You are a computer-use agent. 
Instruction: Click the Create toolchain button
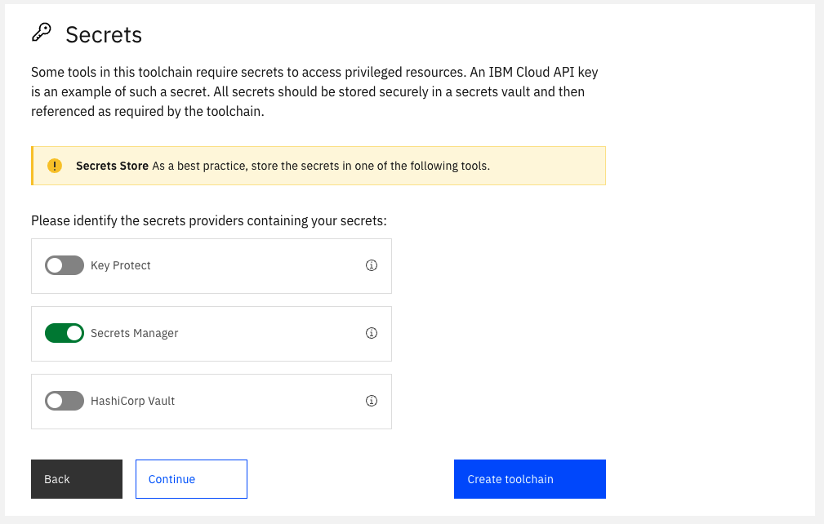coord(529,479)
